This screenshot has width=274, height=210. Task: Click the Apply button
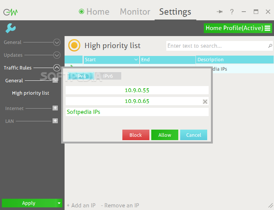(29, 203)
